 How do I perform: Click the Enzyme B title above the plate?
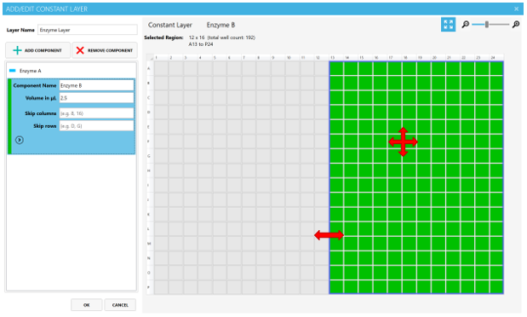click(x=221, y=25)
